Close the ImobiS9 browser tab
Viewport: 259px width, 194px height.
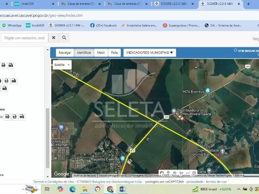[53, 4]
